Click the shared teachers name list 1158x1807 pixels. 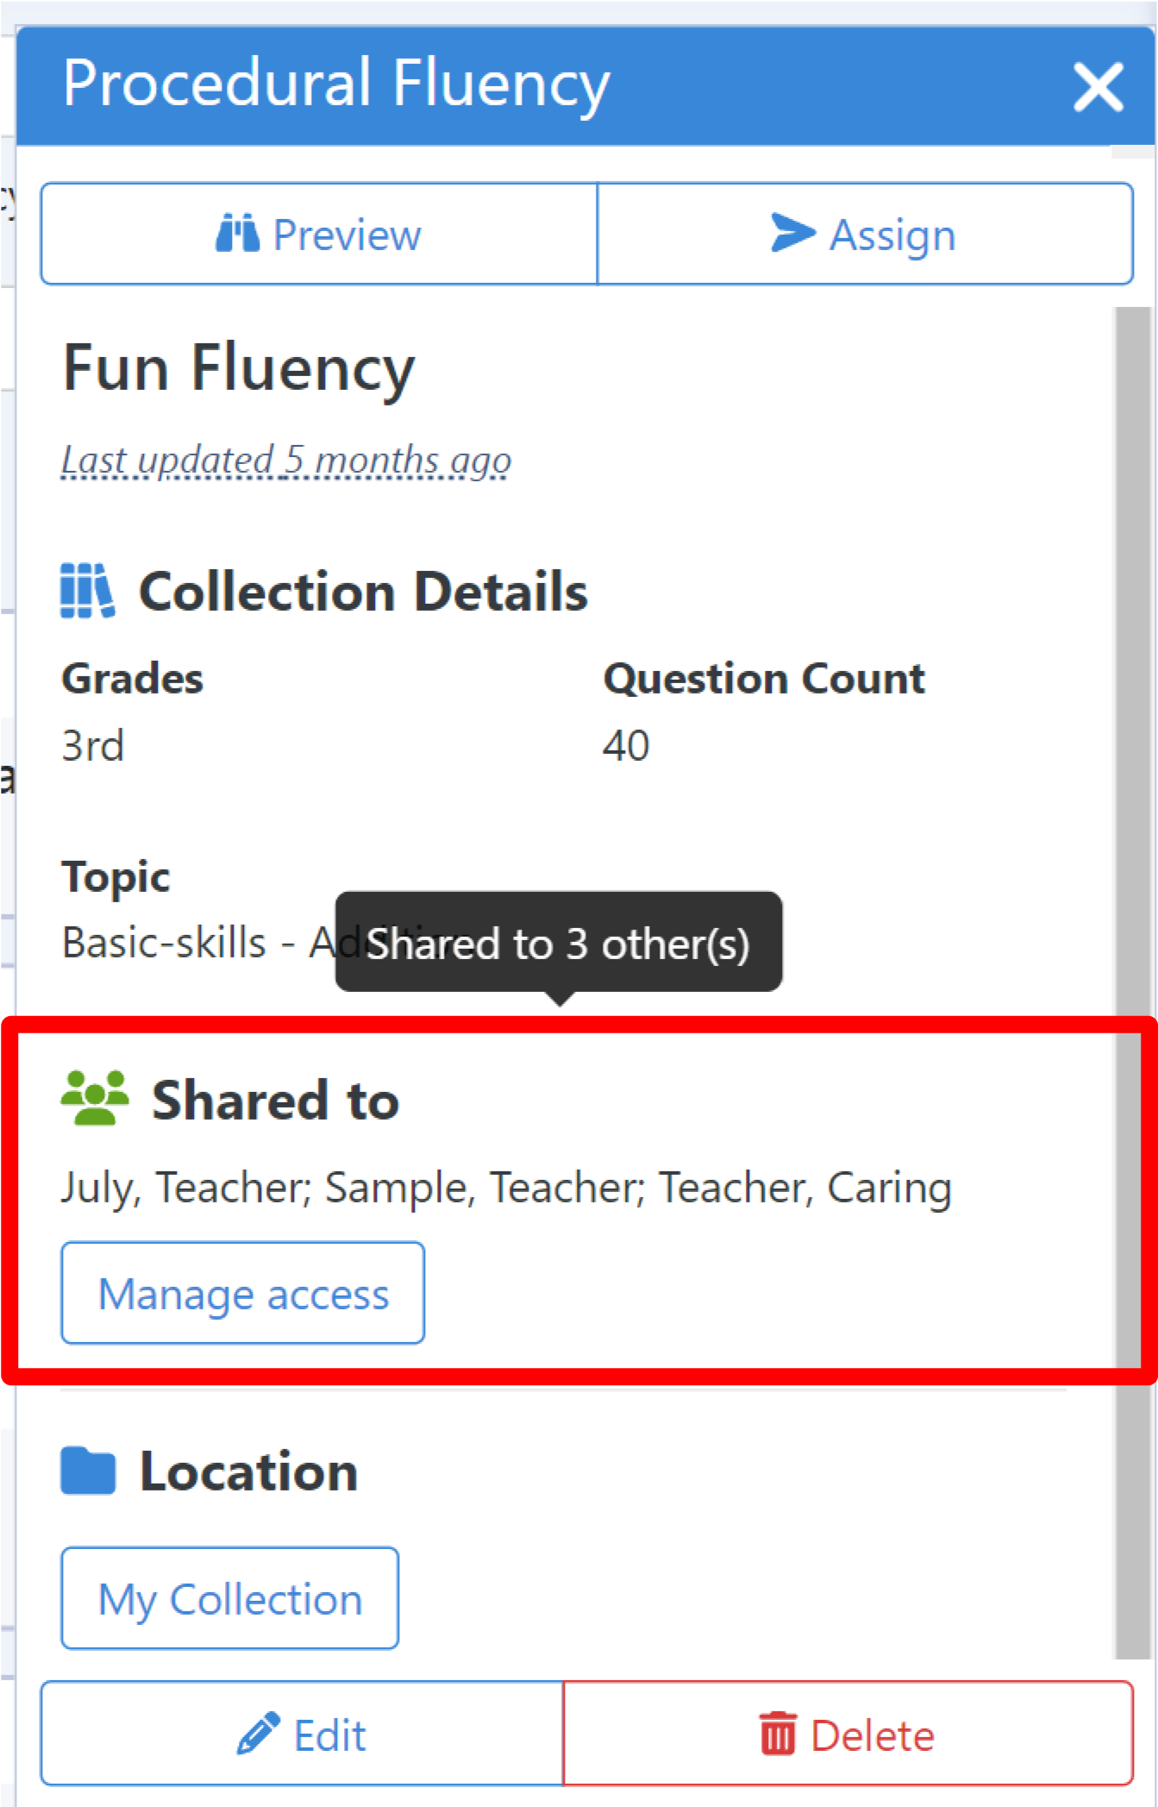point(507,1188)
